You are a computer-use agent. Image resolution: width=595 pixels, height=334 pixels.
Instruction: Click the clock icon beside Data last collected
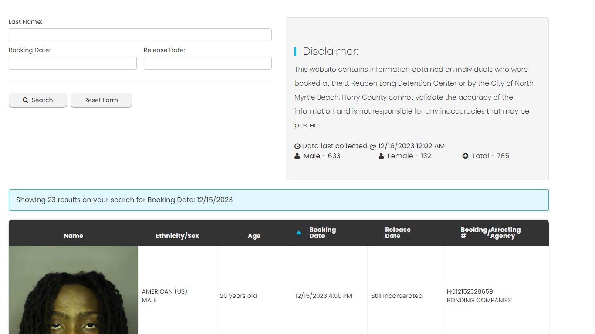pyautogui.click(x=297, y=146)
